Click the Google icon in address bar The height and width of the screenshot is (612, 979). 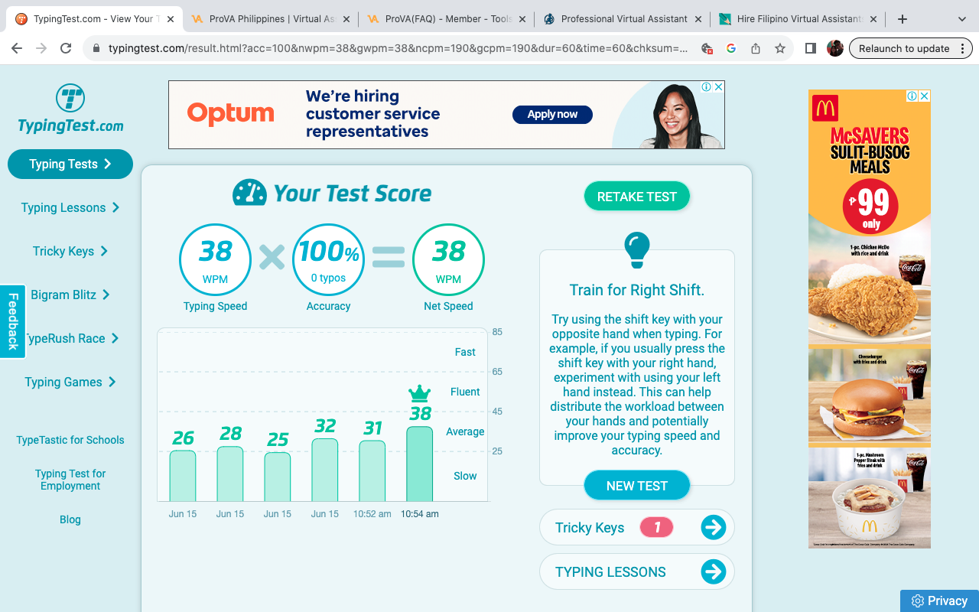coord(731,48)
